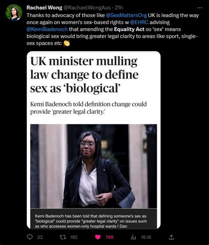The image size is (209, 245).
Task: Click the retweet arrows icon
Action: [x=63, y=237]
